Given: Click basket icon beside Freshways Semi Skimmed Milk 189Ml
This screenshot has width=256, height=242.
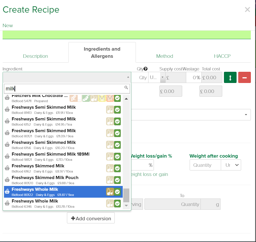Looking at the screenshot, I should (7, 156).
